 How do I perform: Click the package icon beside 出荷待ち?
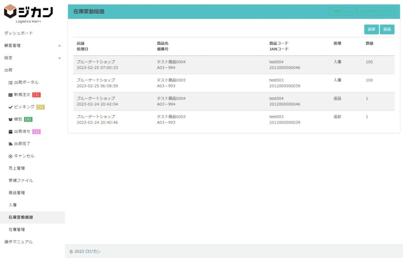(11, 132)
